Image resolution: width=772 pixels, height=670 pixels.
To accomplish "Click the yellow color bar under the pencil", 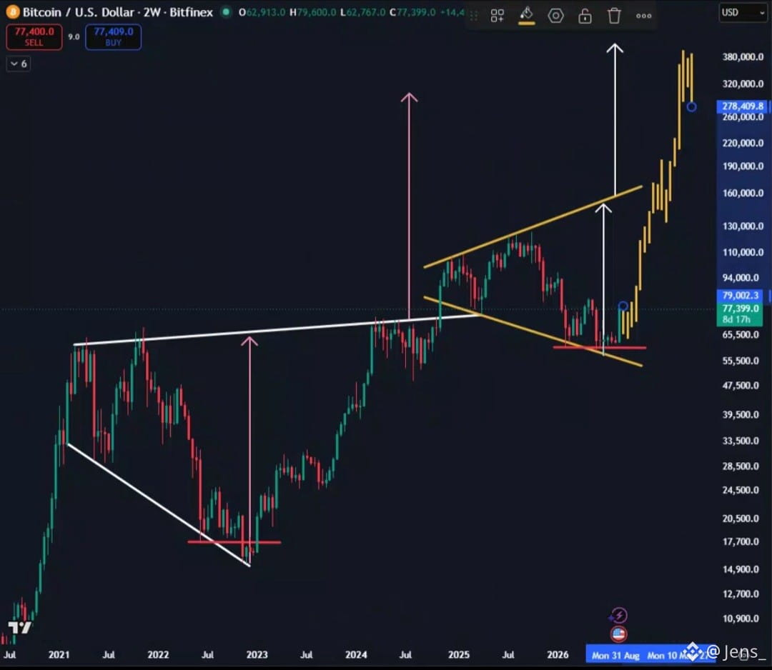I will pyautogui.click(x=526, y=23).
